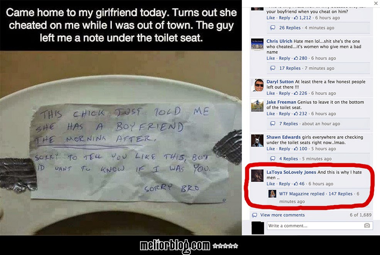380x255 pixels.
Task: Like Daryl Sutton's comment
Action: 270,93
